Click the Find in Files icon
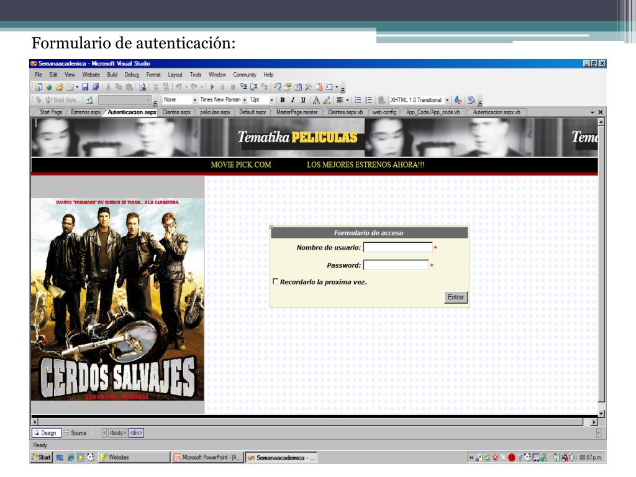Screen dimensions: 636x477 142,87
